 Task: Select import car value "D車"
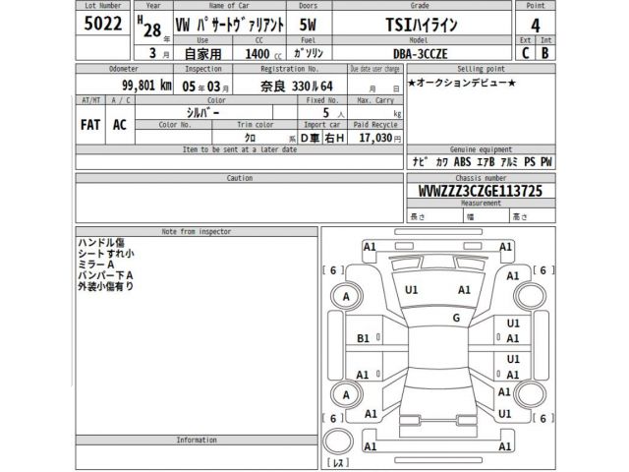click(x=311, y=138)
